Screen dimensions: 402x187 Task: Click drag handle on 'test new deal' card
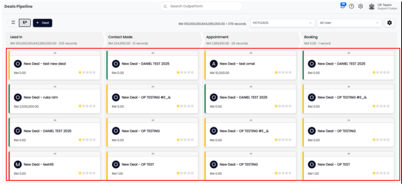55,53
